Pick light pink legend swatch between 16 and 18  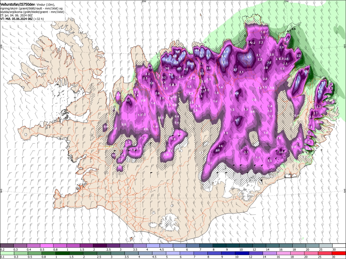point(283,253)
